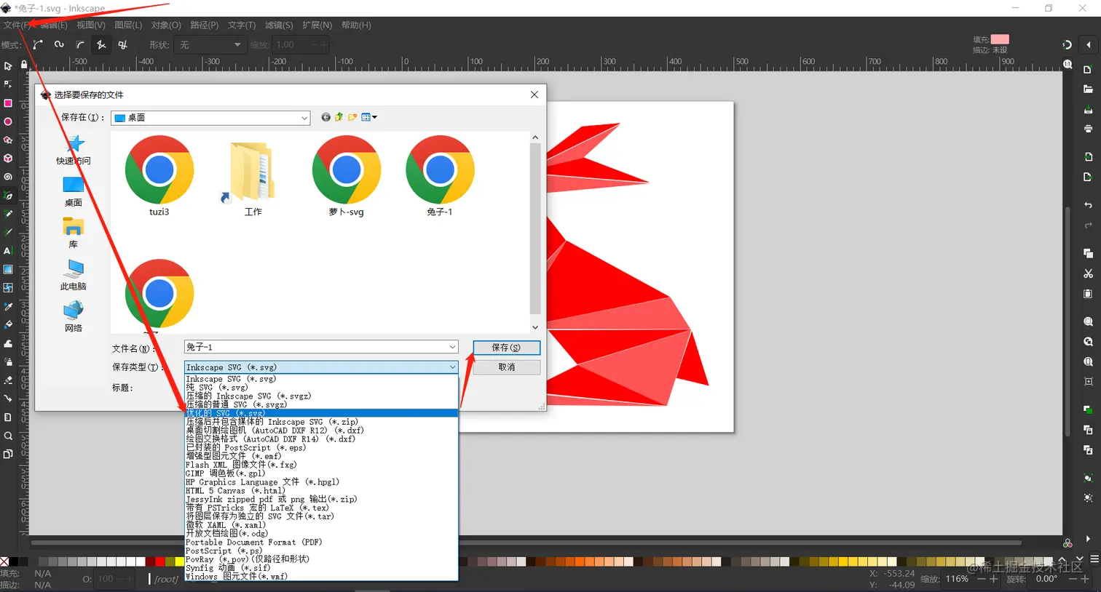Select the Color dropper tool
Image resolution: width=1101 pixels, height=592 pixels.
pos(8,306)
